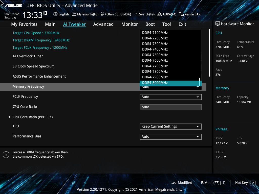Open the FCLK Frequency dropdown
The height and width of the screenshot is (194, 259).
coord(170,97)
